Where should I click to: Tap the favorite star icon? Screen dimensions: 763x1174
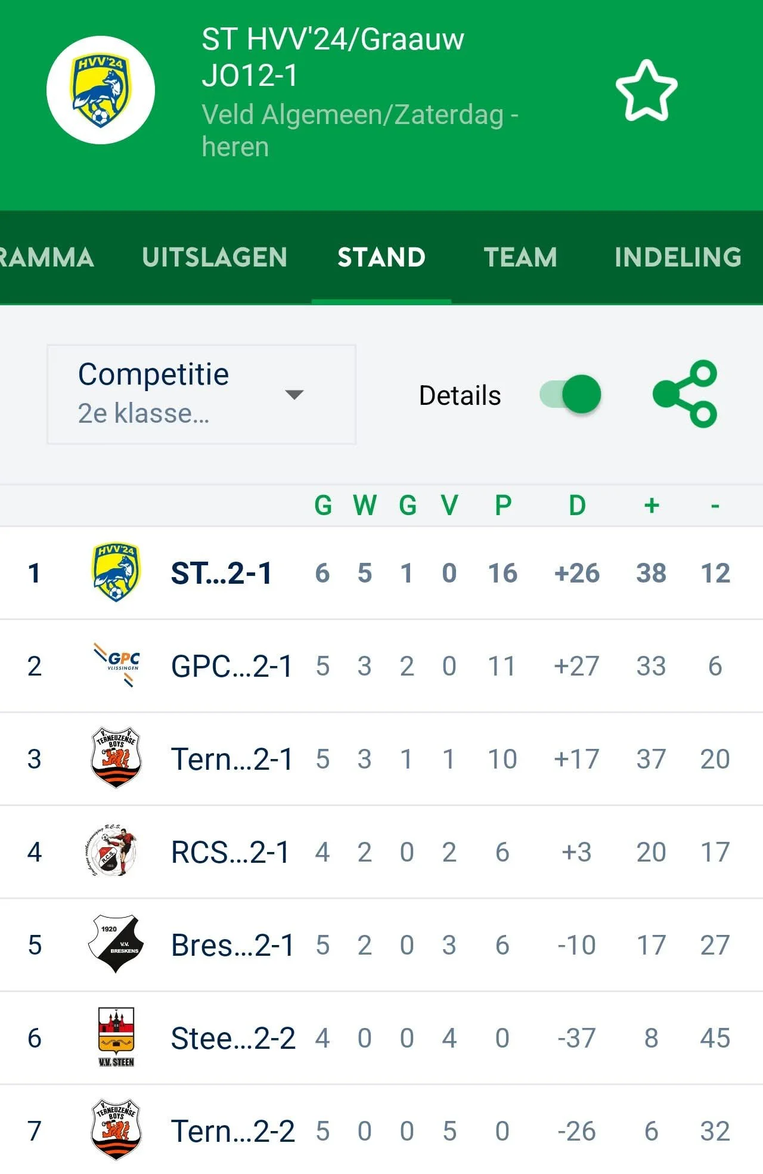[646, 91]
